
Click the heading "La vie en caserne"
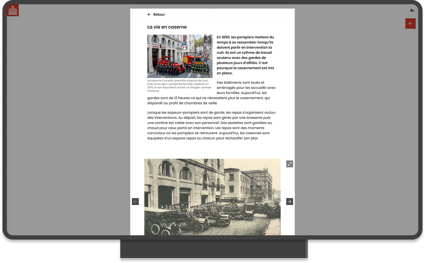(x=167, y=27)
